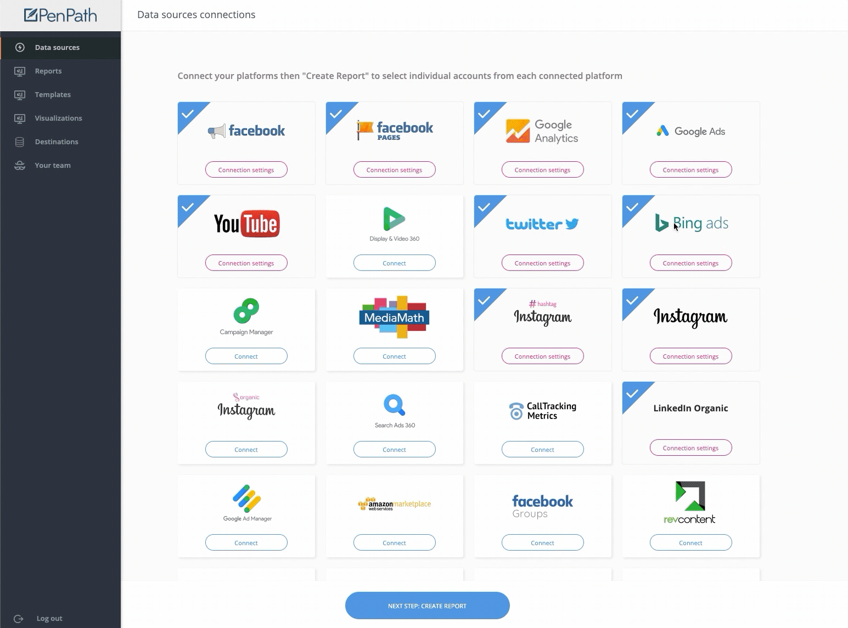Click the Google Analytics logo
This screenshot has width=848, height=628.
point(542,131)
